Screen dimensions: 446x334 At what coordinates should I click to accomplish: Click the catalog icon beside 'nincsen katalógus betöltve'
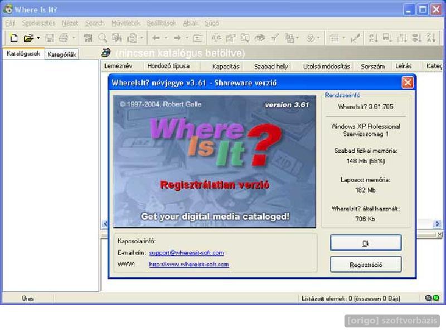[106, 52]
